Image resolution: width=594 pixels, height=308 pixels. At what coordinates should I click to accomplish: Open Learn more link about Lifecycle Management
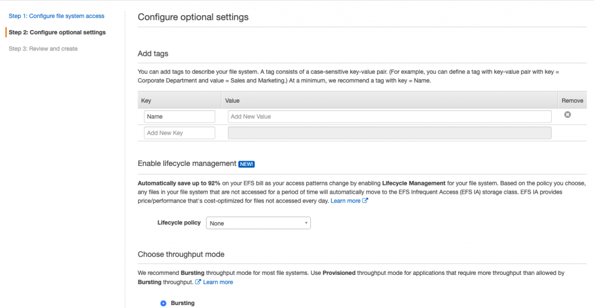[345, 201]
